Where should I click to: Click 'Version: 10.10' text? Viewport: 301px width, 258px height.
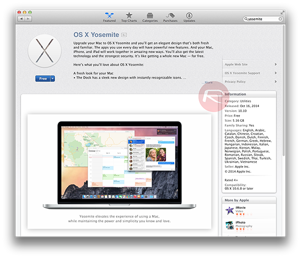coord(236,111)
